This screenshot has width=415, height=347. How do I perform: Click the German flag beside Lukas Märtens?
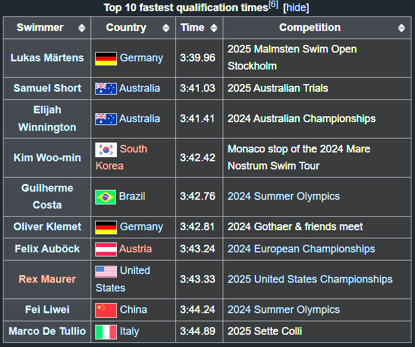coord(106,58)
